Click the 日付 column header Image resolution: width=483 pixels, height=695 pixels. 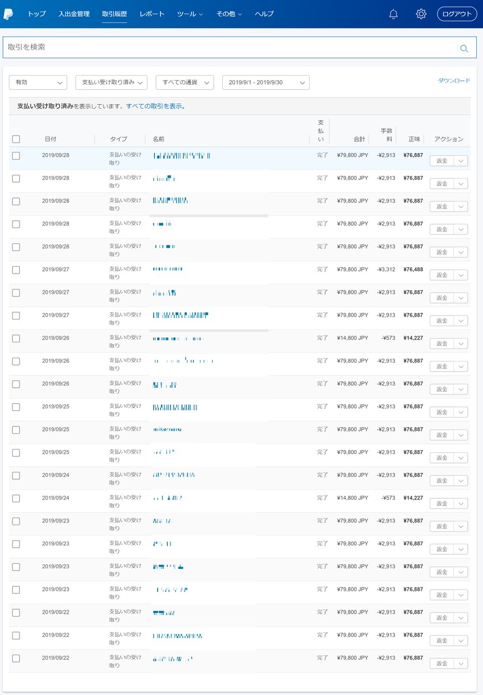(x=50, y=139)
